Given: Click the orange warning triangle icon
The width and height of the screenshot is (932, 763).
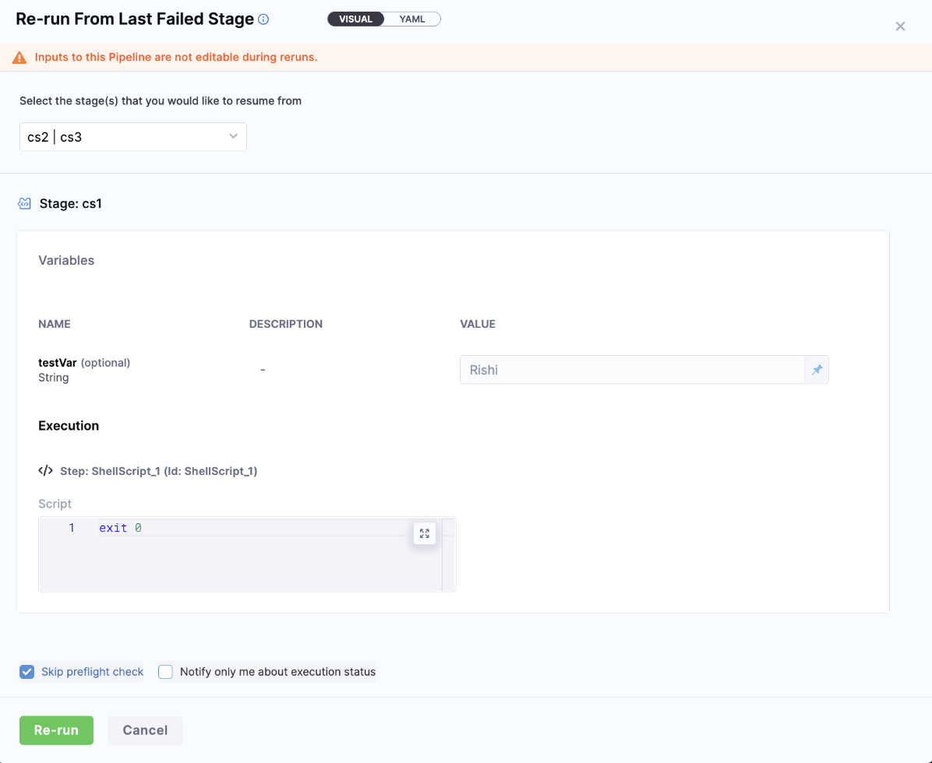Looking at the screenshot, I should coord(19,58).
